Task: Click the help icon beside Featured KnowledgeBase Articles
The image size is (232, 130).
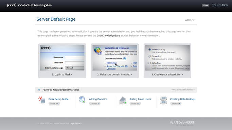Action: click(x=39, y=90)
